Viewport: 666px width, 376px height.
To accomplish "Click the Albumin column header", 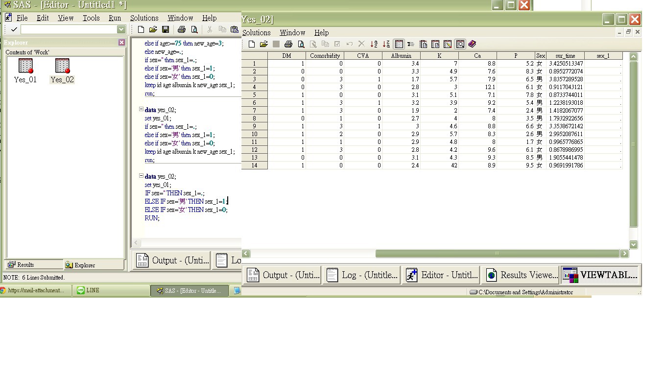I will tap(401, 56).
